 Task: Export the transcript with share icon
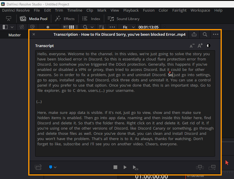point(194,34)
